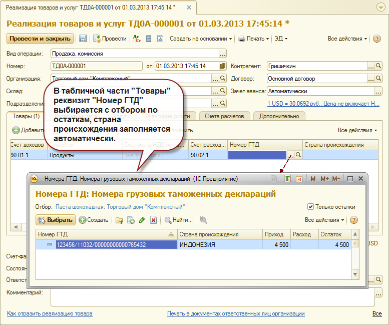This screenshot has height=325, width=389.
Task: Click the left arrow of the Товары horizontal scrollbar
Action: click(x=16, y=227)
